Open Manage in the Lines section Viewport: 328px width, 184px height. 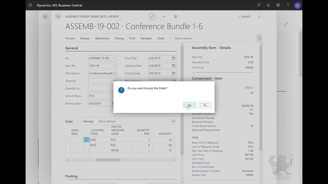click(x=88, y=121)
